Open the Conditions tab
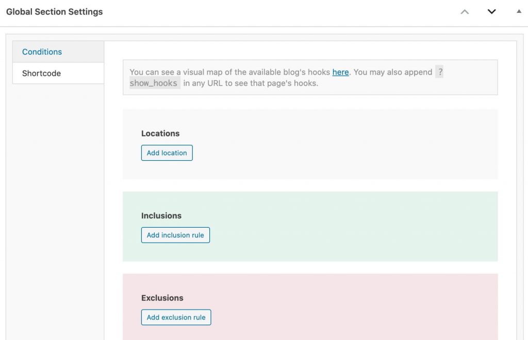The width and height of the screenshot is (528, 340). click(58, 52)
